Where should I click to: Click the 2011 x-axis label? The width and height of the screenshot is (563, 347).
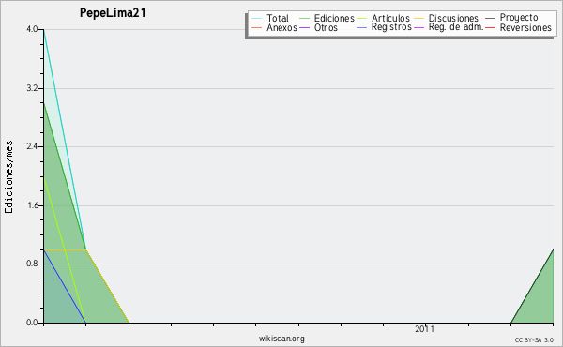(424, 329)
